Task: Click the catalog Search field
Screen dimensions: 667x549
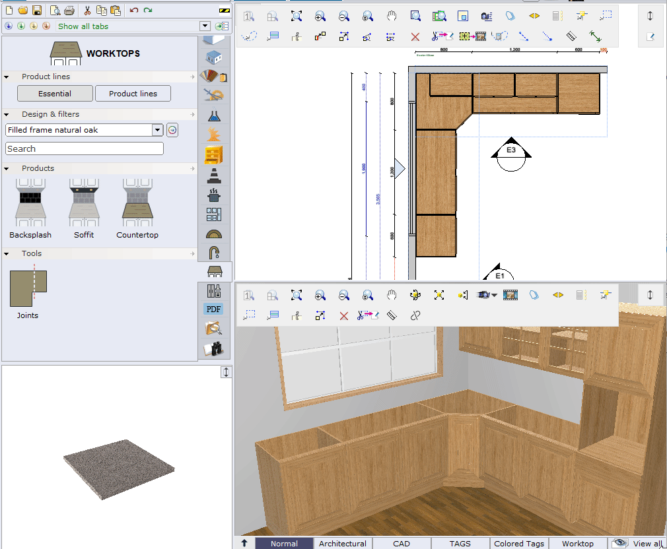Action: (85, 148)
